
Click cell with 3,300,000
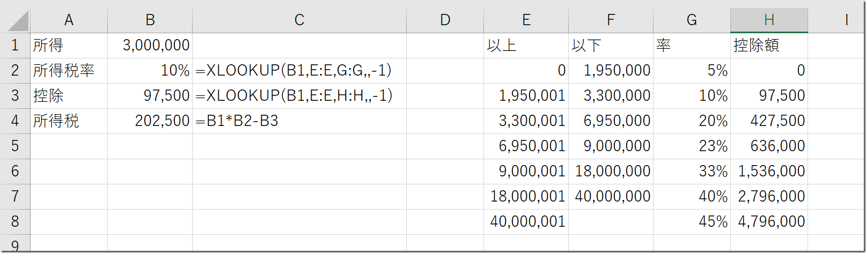click(x=611, y=96)
